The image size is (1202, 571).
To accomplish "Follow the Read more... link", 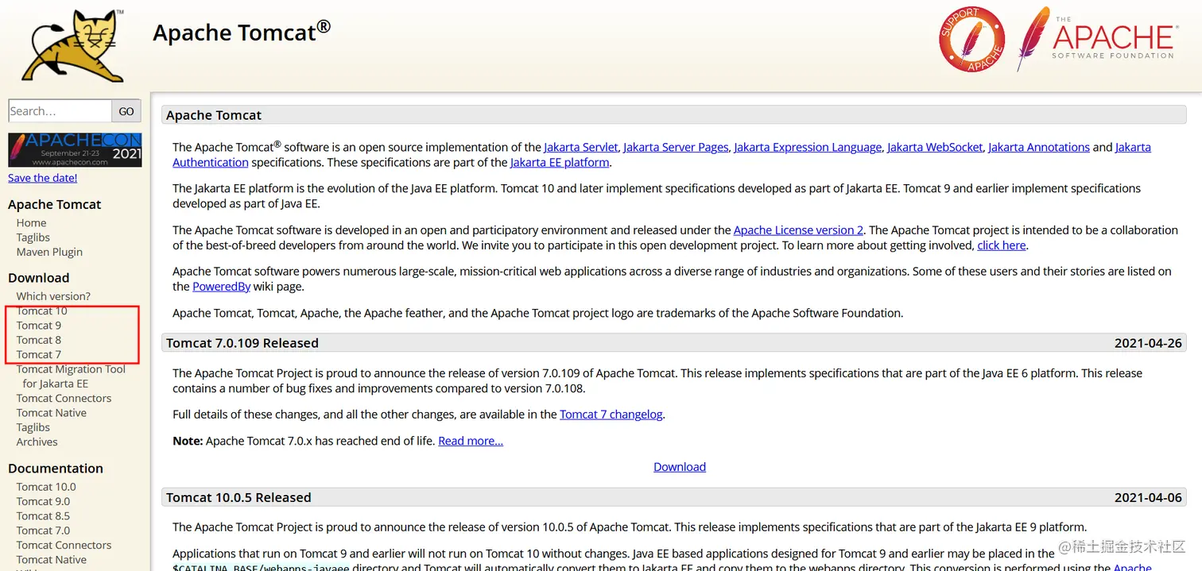I will (x=471, y=441).
